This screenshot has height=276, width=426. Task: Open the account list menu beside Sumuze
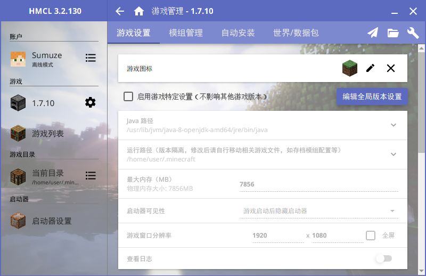tap(91, 58)
